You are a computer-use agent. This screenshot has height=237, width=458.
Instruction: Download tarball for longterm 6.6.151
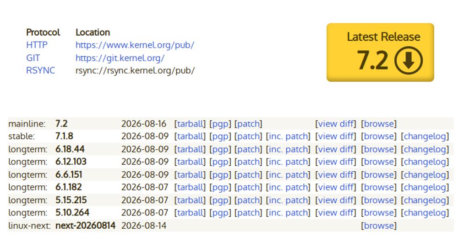[190, 175]
